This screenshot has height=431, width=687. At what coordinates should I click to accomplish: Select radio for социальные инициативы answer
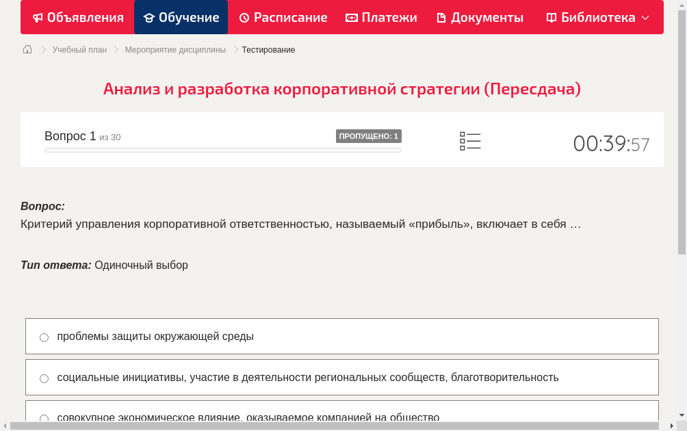[44, 378]
